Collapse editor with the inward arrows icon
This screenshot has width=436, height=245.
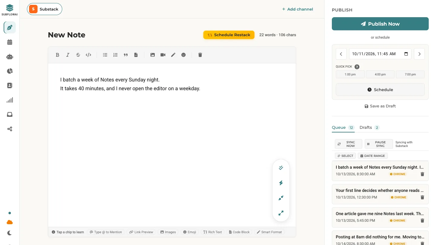281,198
